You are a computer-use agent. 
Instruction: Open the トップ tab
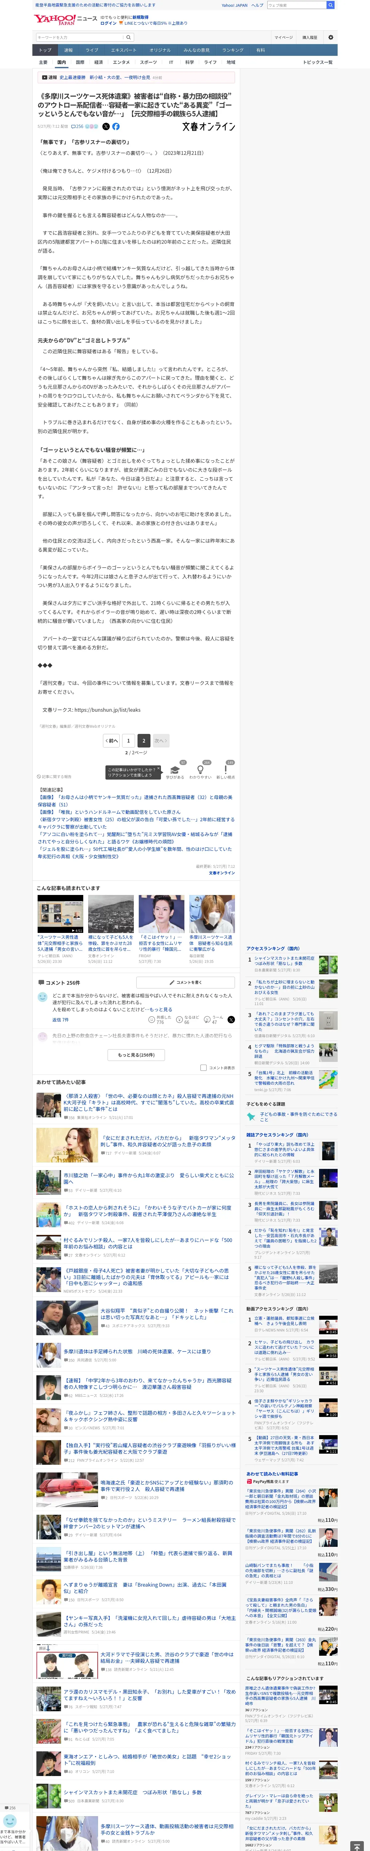click(x=45, y=50)
